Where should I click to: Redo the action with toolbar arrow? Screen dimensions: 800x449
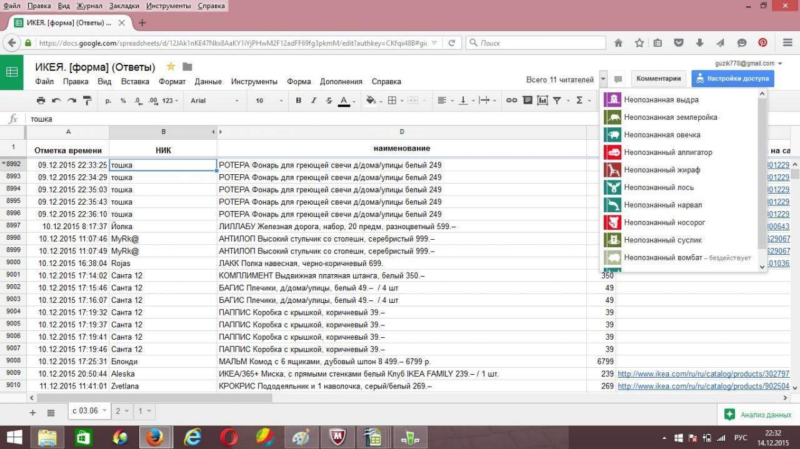(x=71, y=101)
